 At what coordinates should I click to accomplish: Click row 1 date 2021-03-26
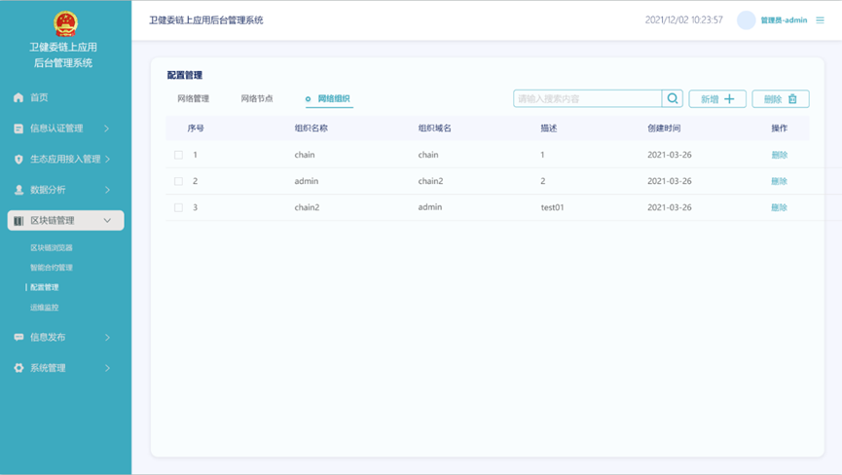click(669, 155)
